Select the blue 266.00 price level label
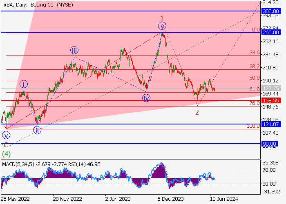The width and height of the screenshot is (286, 204). pyautogui.click(x=270, y=32)
